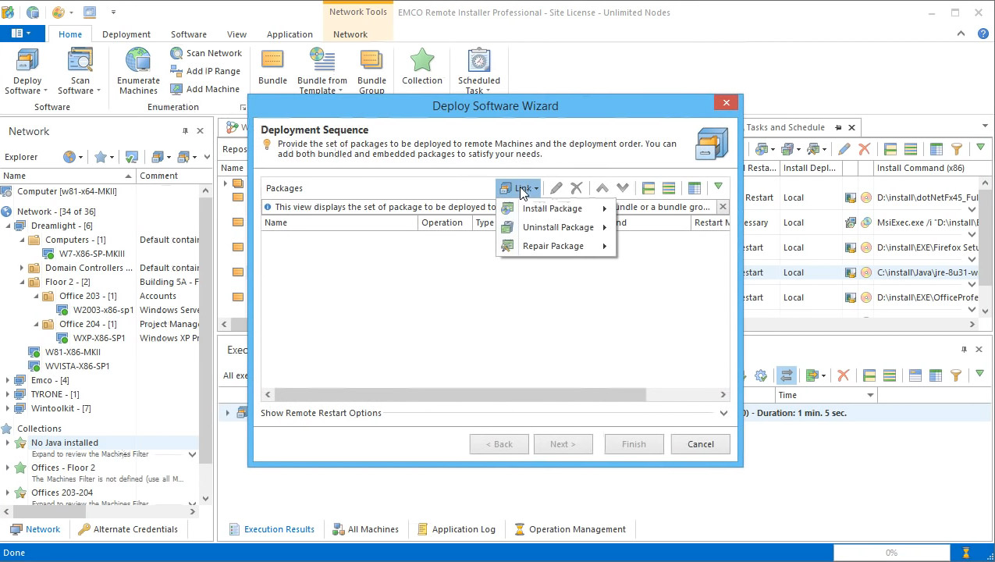995x562 pixels.
Task: Click the Packages list horizontal scrollbar
Action: click(460, 395)
